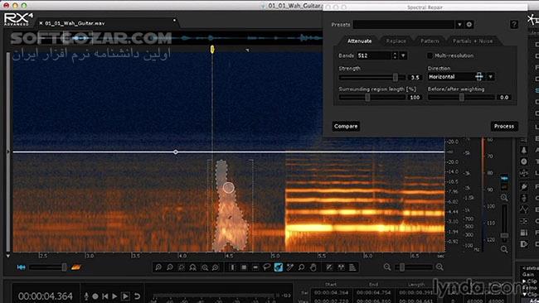
Task: Play the audio file
Action: click(114, 296)
